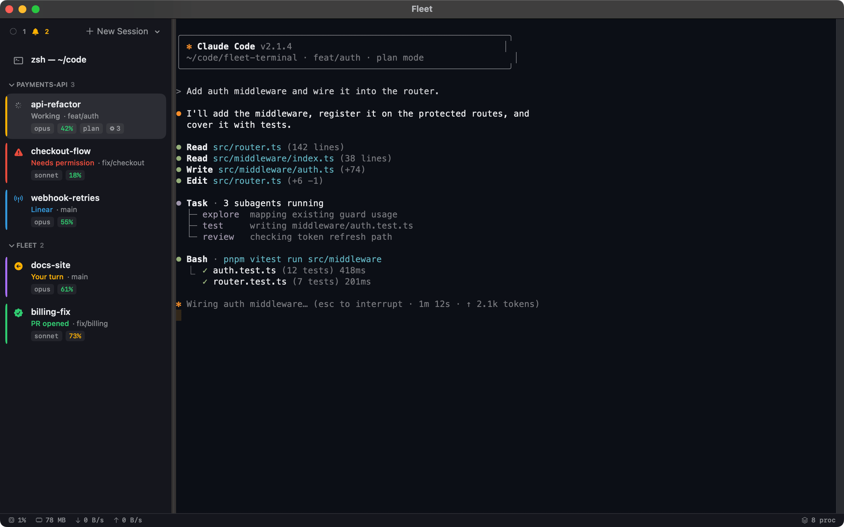Viewport: 844px width, 527px height.
Task: Click the terminal scrollbar track
Action: coord(839,266)
